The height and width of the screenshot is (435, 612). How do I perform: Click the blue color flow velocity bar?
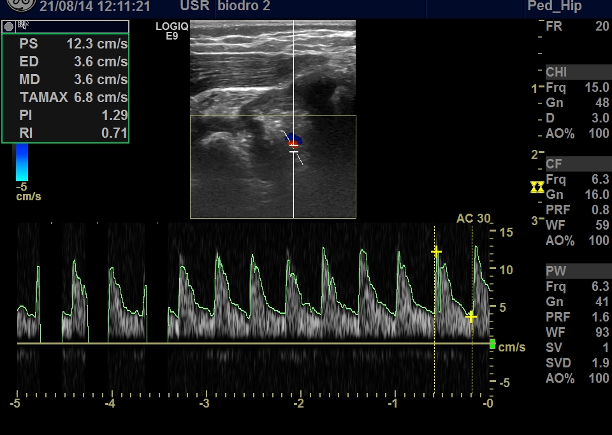[22, 162]
